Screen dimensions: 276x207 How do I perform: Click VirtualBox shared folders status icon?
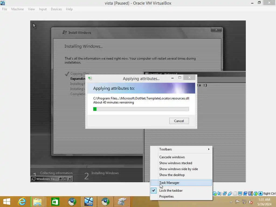[235, 194]
